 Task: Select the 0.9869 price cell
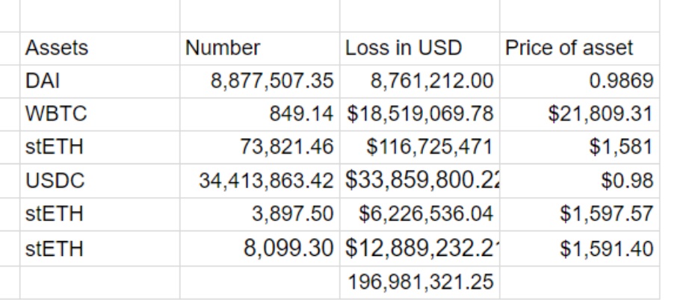coord(580,81)
